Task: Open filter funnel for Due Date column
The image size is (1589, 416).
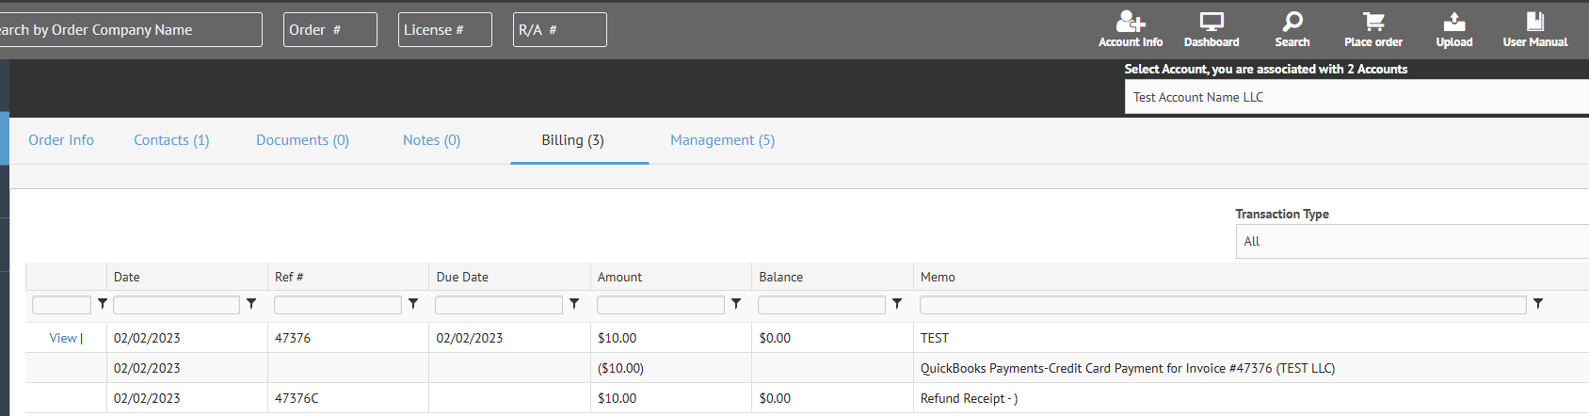Action: tap(574, 304)
